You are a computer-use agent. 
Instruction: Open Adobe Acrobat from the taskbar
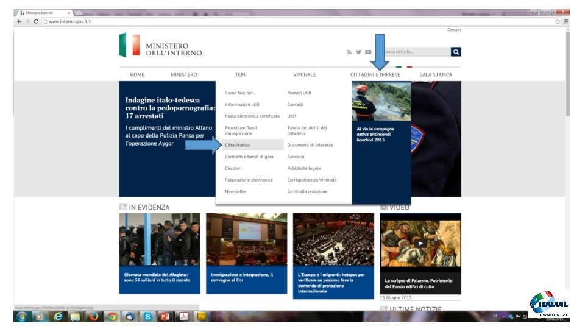click(x=183, y=317)
